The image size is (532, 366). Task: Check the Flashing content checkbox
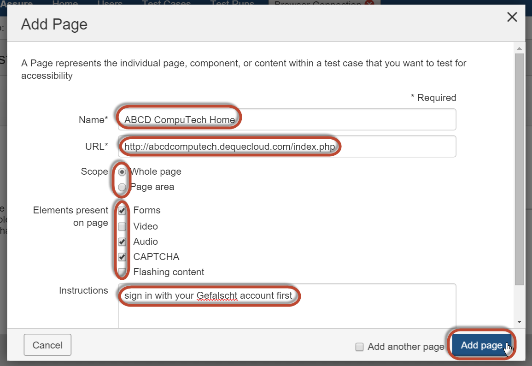(x=122, y=272)
